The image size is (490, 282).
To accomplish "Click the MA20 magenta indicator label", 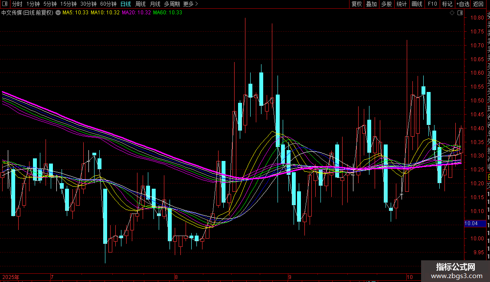I will coord(136,13).
